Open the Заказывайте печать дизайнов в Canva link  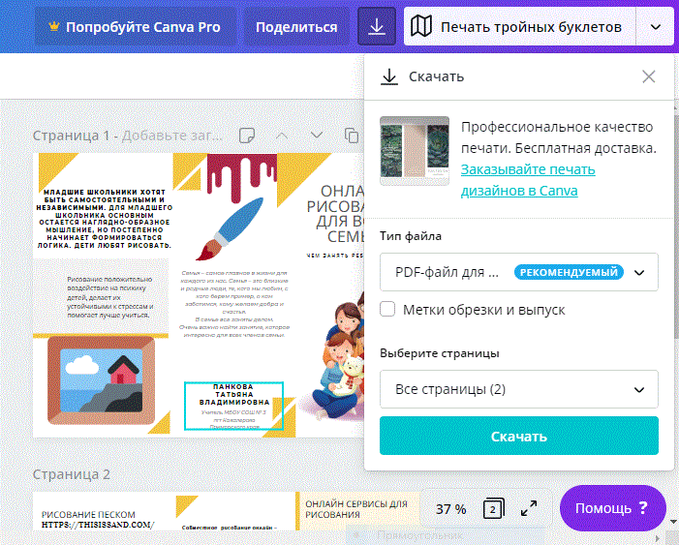point(528,180)
